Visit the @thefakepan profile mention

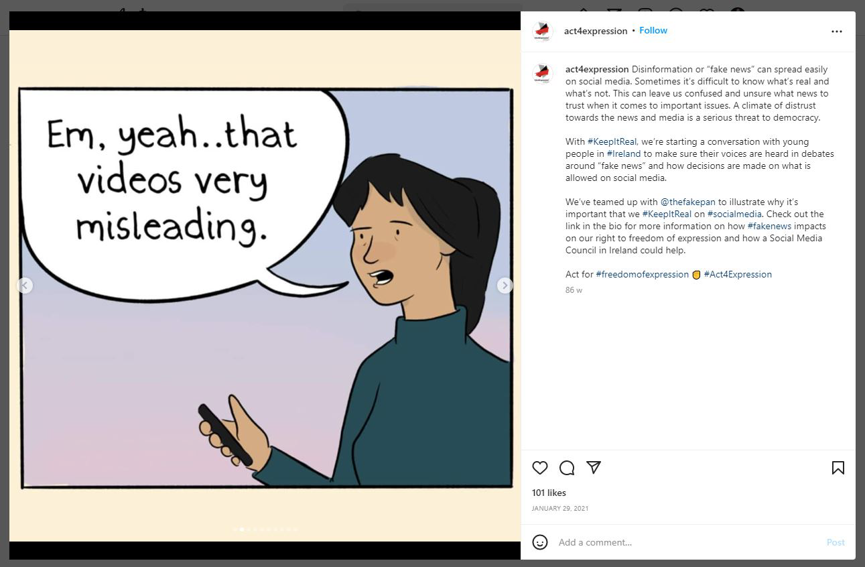[687, 202]
